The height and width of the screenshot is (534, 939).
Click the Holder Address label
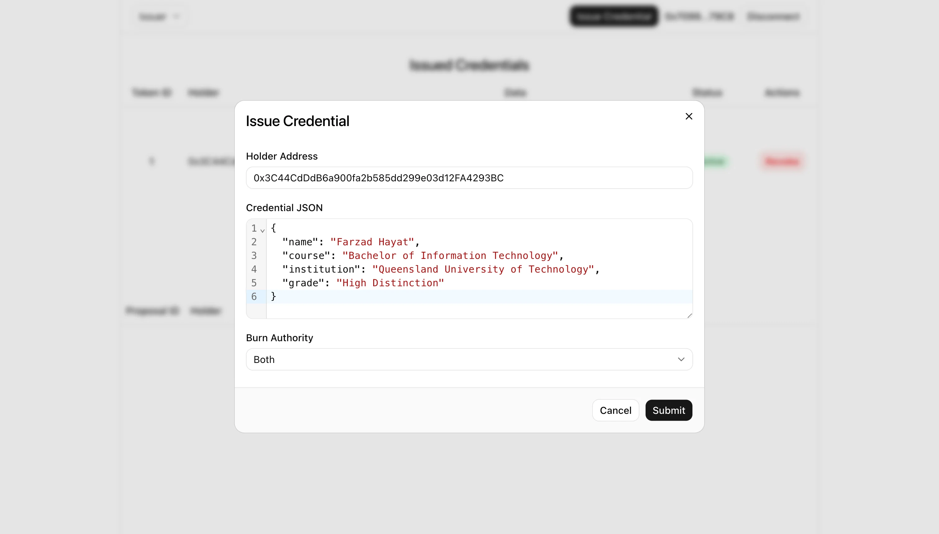pos(282,156)
